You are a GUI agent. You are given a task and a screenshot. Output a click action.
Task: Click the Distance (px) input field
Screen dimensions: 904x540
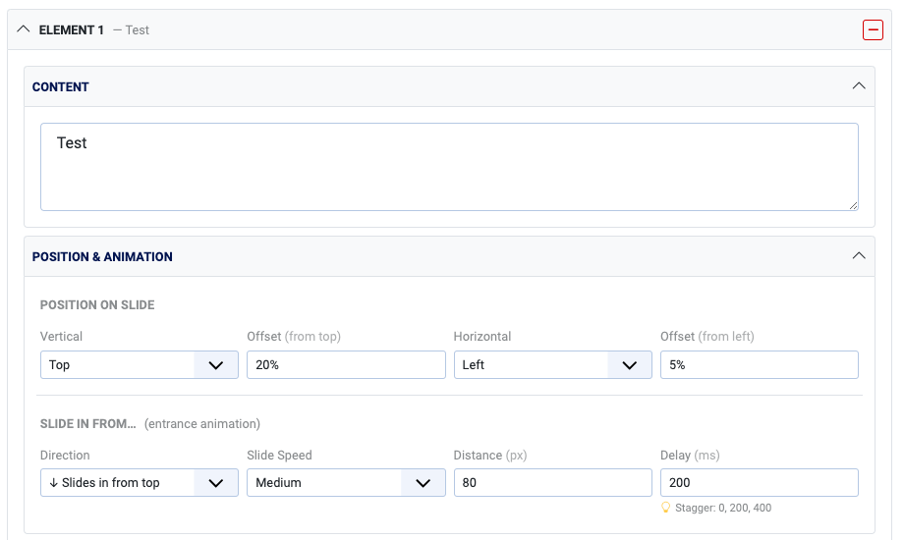[x=552, y=483]
